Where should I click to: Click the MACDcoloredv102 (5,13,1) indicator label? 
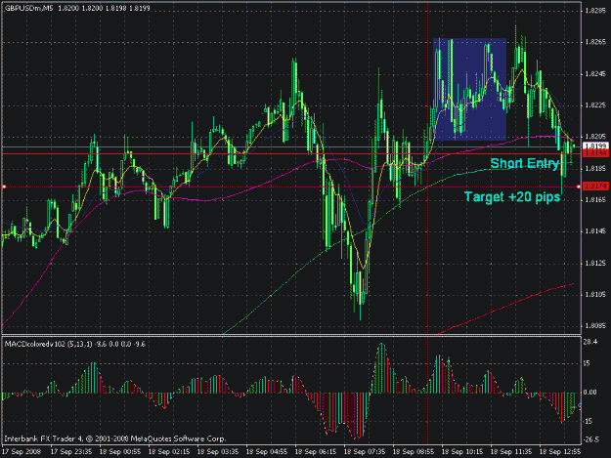pyautogui.click(x=75, y=344)
